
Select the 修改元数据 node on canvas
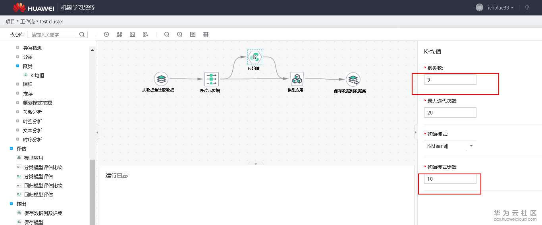click(x=211, y=79)
